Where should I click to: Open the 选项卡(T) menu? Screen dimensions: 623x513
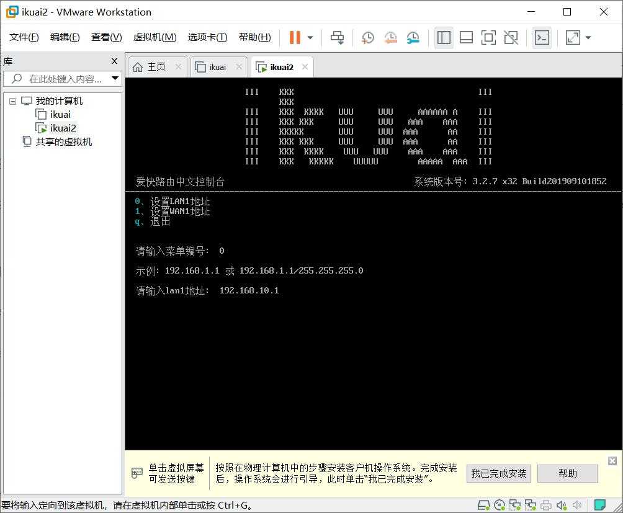click(x=207, y=37)
